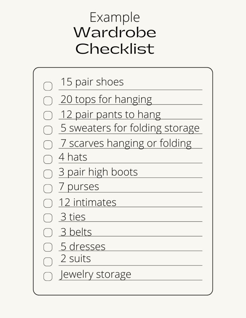Tick the 20 tops for hanging checkbox
Image resolution: width=246 pixels, height=318 pixels.
point(48,101)
